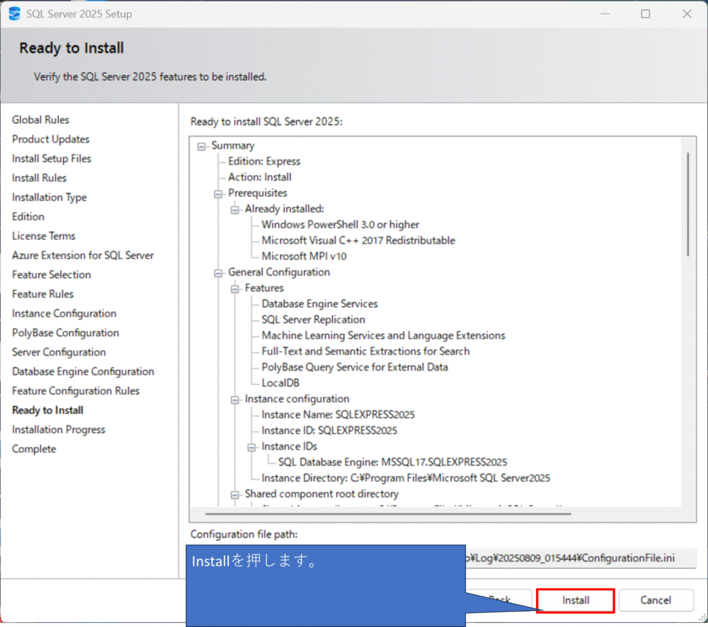The image size is (708, 627).
Task: Click the configuration file path field
Action: [x=581, y=559]
